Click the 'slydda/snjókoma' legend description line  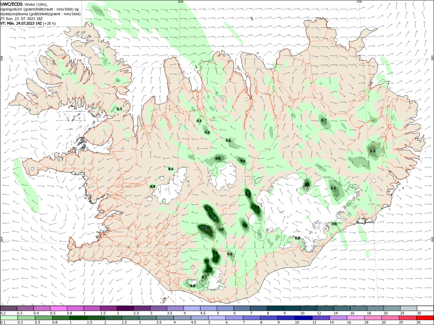pos(41,14)
